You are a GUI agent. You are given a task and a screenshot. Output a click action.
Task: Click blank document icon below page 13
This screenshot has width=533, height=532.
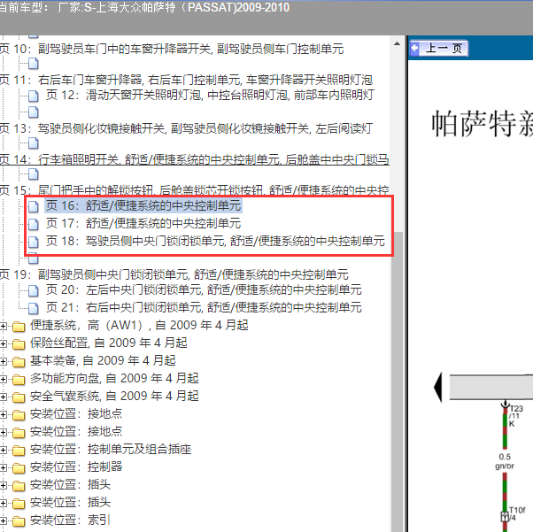(x=33, y=143)
